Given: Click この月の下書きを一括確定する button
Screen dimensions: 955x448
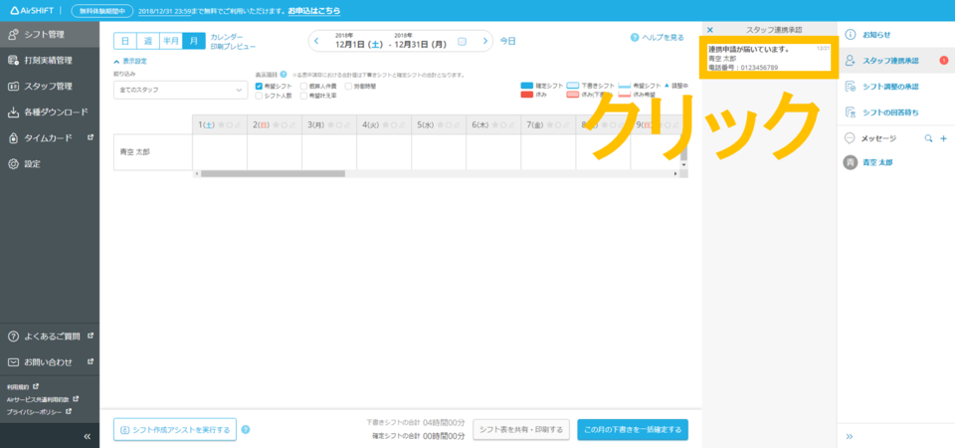Looking at the screenshot, I should click(x=632, y=430).
